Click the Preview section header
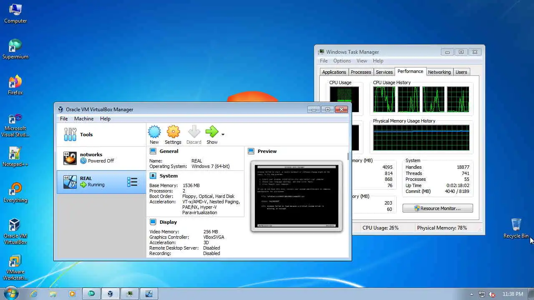 [x=267, y=151]
